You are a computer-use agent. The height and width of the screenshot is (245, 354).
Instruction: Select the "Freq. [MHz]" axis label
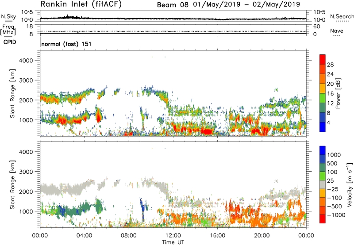pyautogui.click(x=8, y=30)
